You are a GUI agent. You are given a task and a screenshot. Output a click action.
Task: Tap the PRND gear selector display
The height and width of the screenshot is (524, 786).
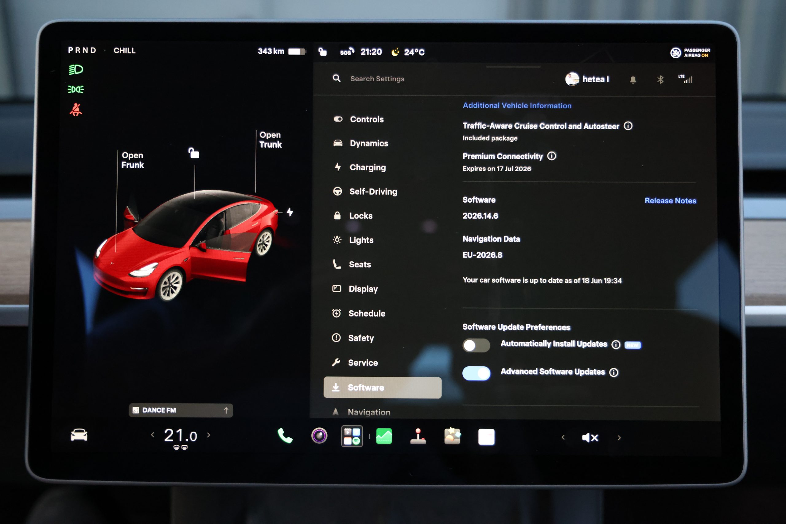tap(82, 50)
